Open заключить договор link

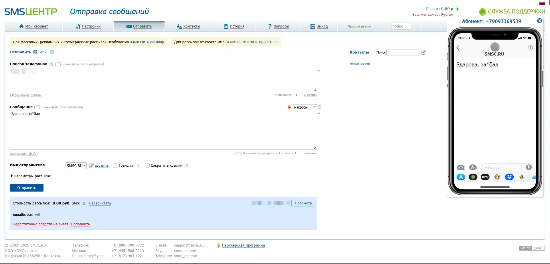[x=147, y=42]
